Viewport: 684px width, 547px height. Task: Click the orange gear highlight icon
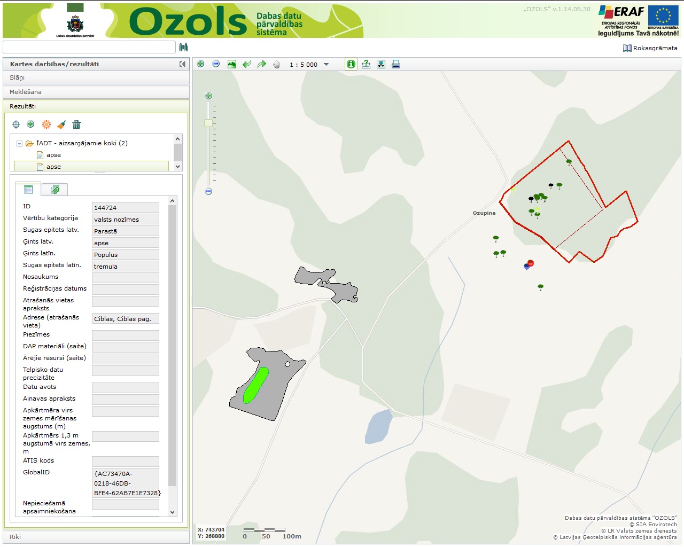[x=46, y=124]
